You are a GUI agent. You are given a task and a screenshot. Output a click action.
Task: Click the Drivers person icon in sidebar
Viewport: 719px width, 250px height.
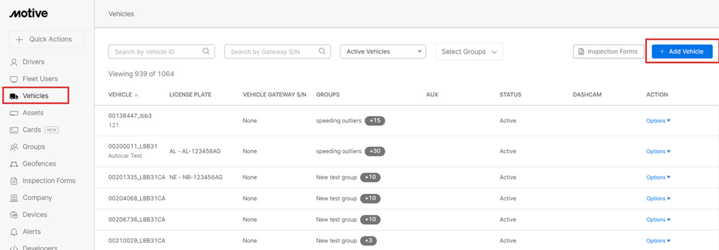point(14,62)
